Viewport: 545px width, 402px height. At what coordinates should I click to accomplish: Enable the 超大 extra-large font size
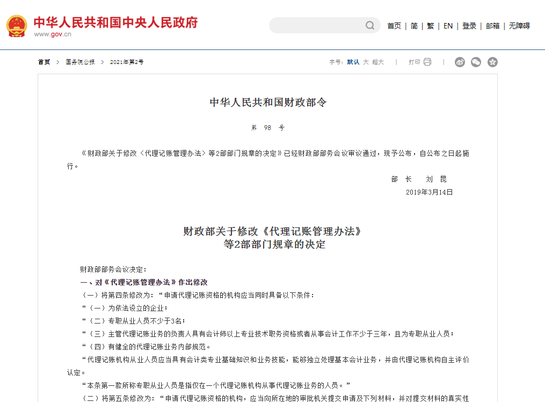click(x=379, y=62)
